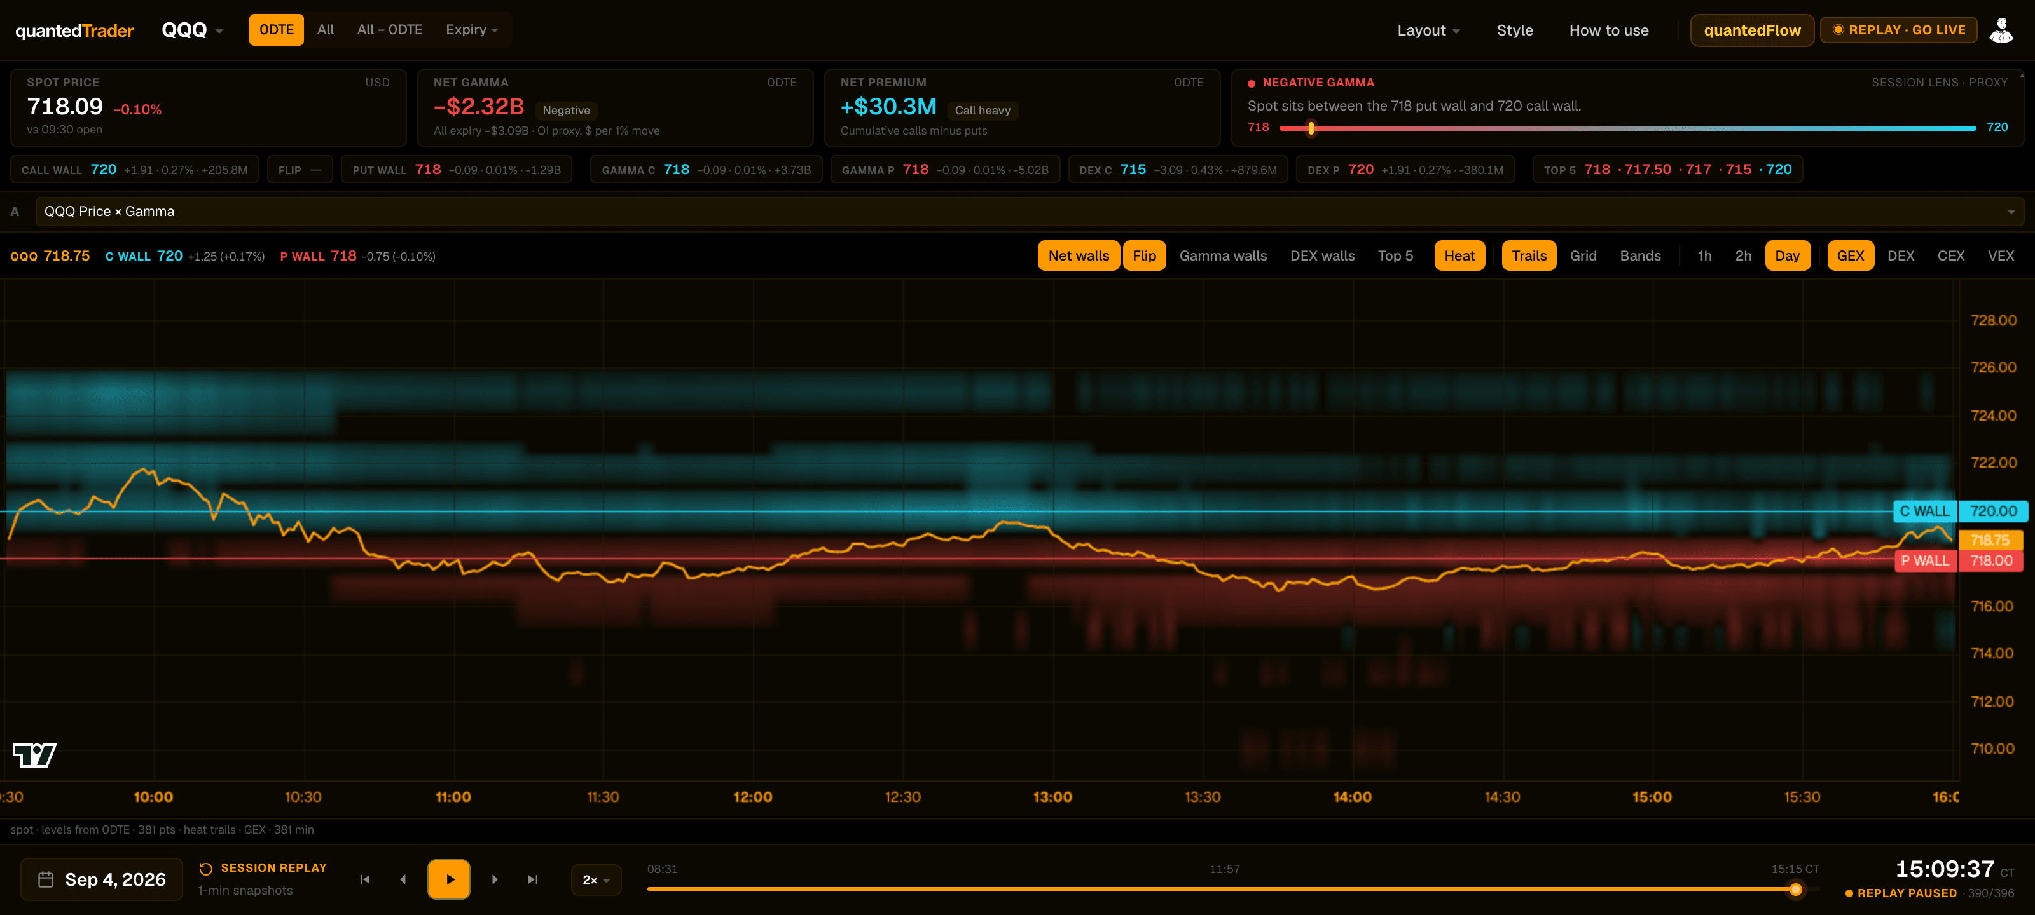Open the Expiry dropdown
This screenshot has height=915, width=2035.
point(472,30)
